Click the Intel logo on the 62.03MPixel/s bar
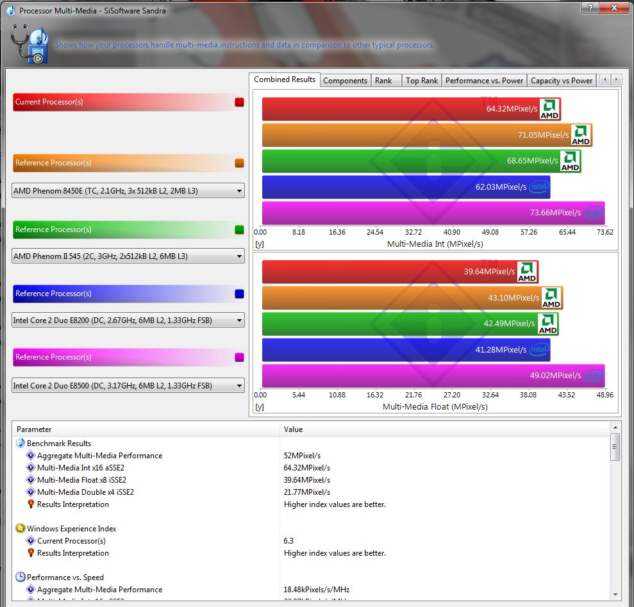Image resolution: width=634 pixels, height=607 pixels. 539,187
